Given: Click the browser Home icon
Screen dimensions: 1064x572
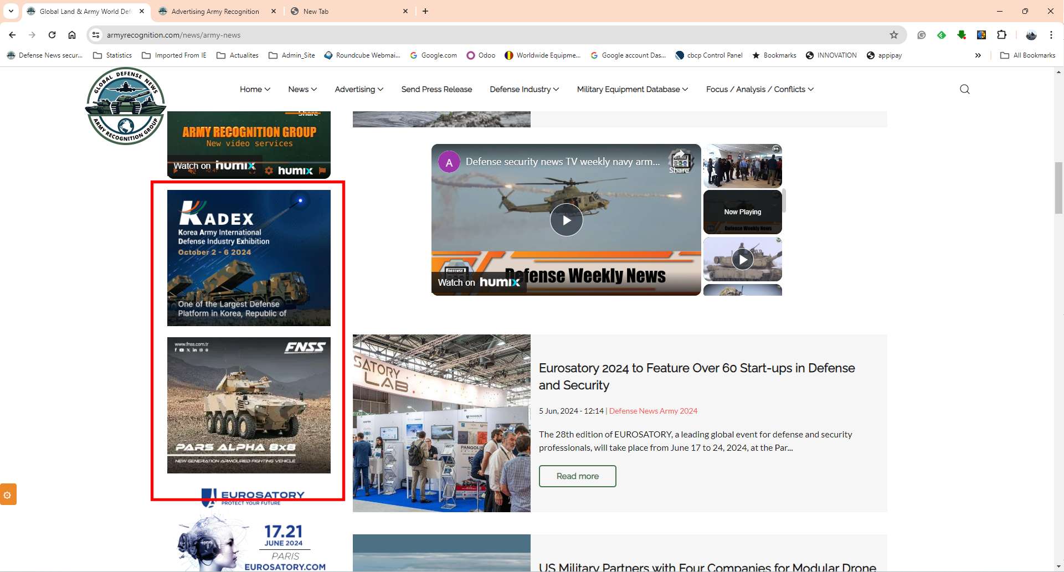Looking at the screenshot, I should [72, 35].
